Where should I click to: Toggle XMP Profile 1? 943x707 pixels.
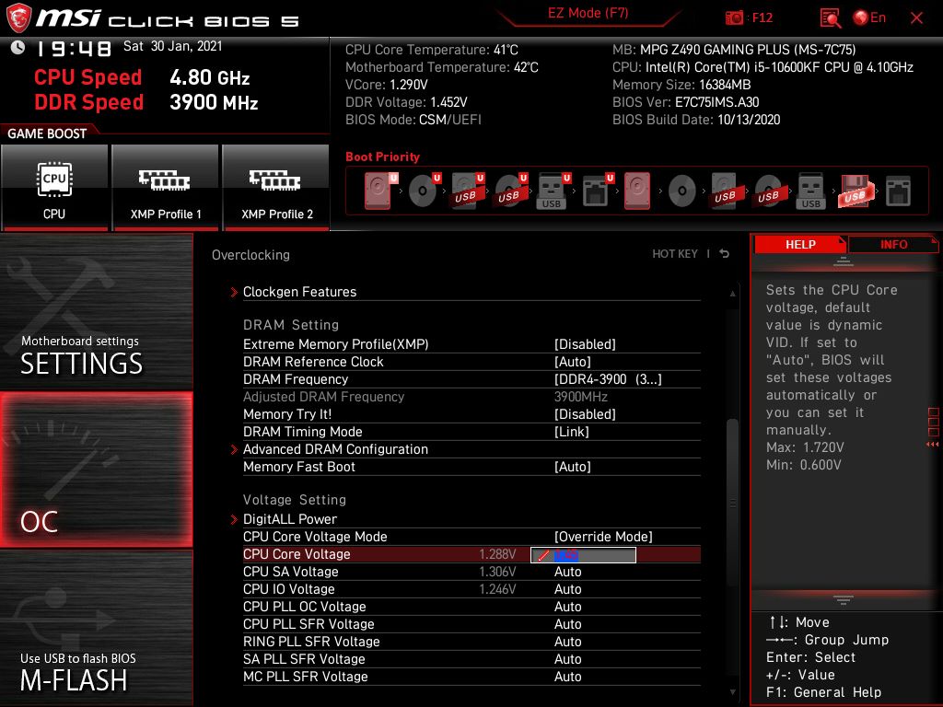165,188
